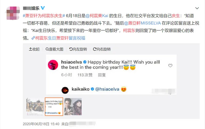Viewport: 205px width, 129px height.
Task: Click 回复 under hsiaoelva's comment
Action: (x=102, y=75)
